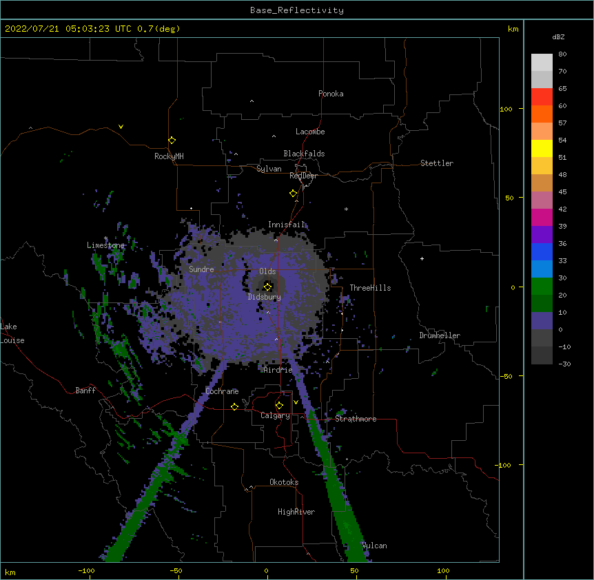This screenshot has height=580, width=594.
Task: Click the white caret marker west of Lacombe
Action: click(274, 136)
